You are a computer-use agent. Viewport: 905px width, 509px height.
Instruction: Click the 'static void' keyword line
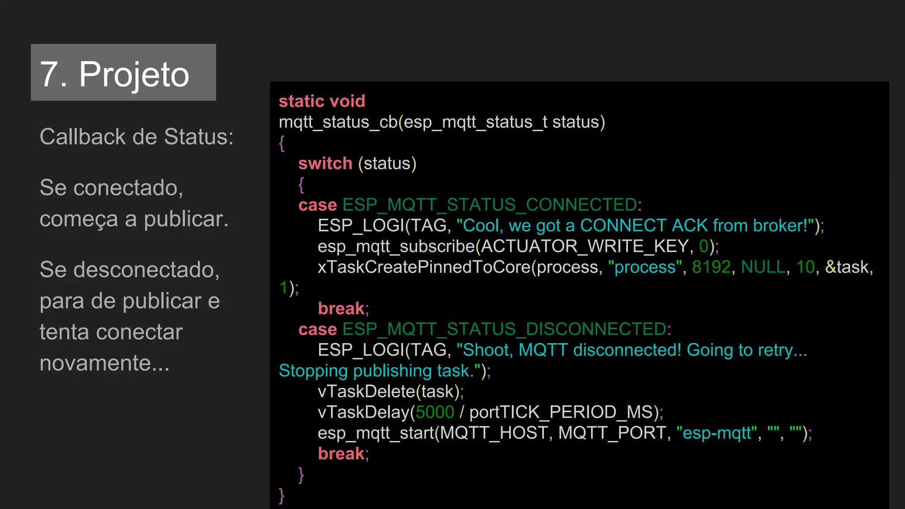tap(322, 101)
